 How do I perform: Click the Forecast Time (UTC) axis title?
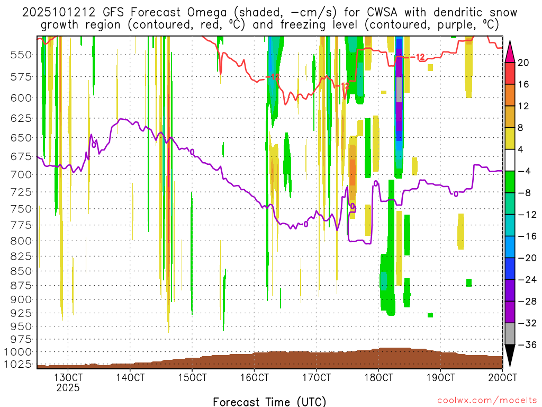tap(269, 402)
